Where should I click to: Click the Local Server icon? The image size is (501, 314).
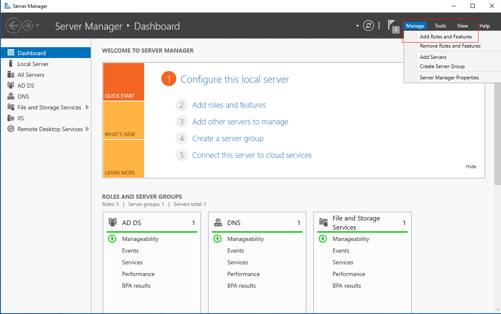pos(11,63)
